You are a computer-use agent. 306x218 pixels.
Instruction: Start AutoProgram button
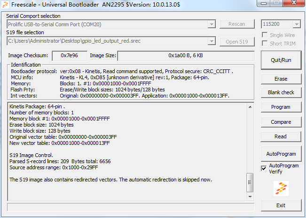[281, 154]
